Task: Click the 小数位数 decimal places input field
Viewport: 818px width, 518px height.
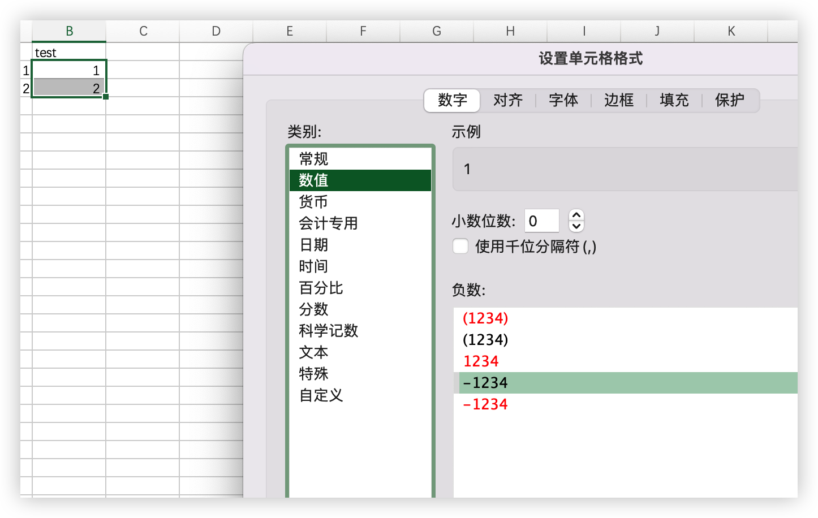Action: (x=541, y=221)
